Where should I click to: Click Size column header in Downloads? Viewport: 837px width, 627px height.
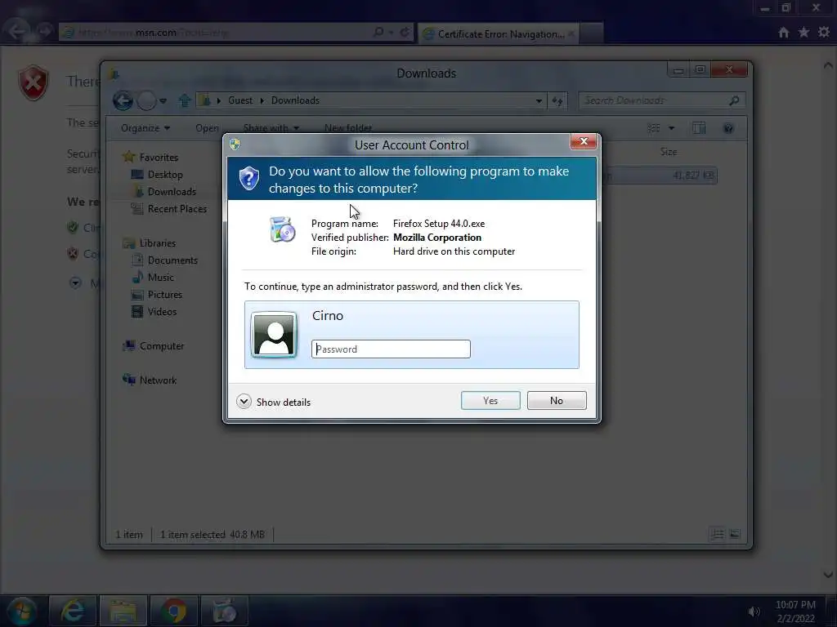click(669, 152)
